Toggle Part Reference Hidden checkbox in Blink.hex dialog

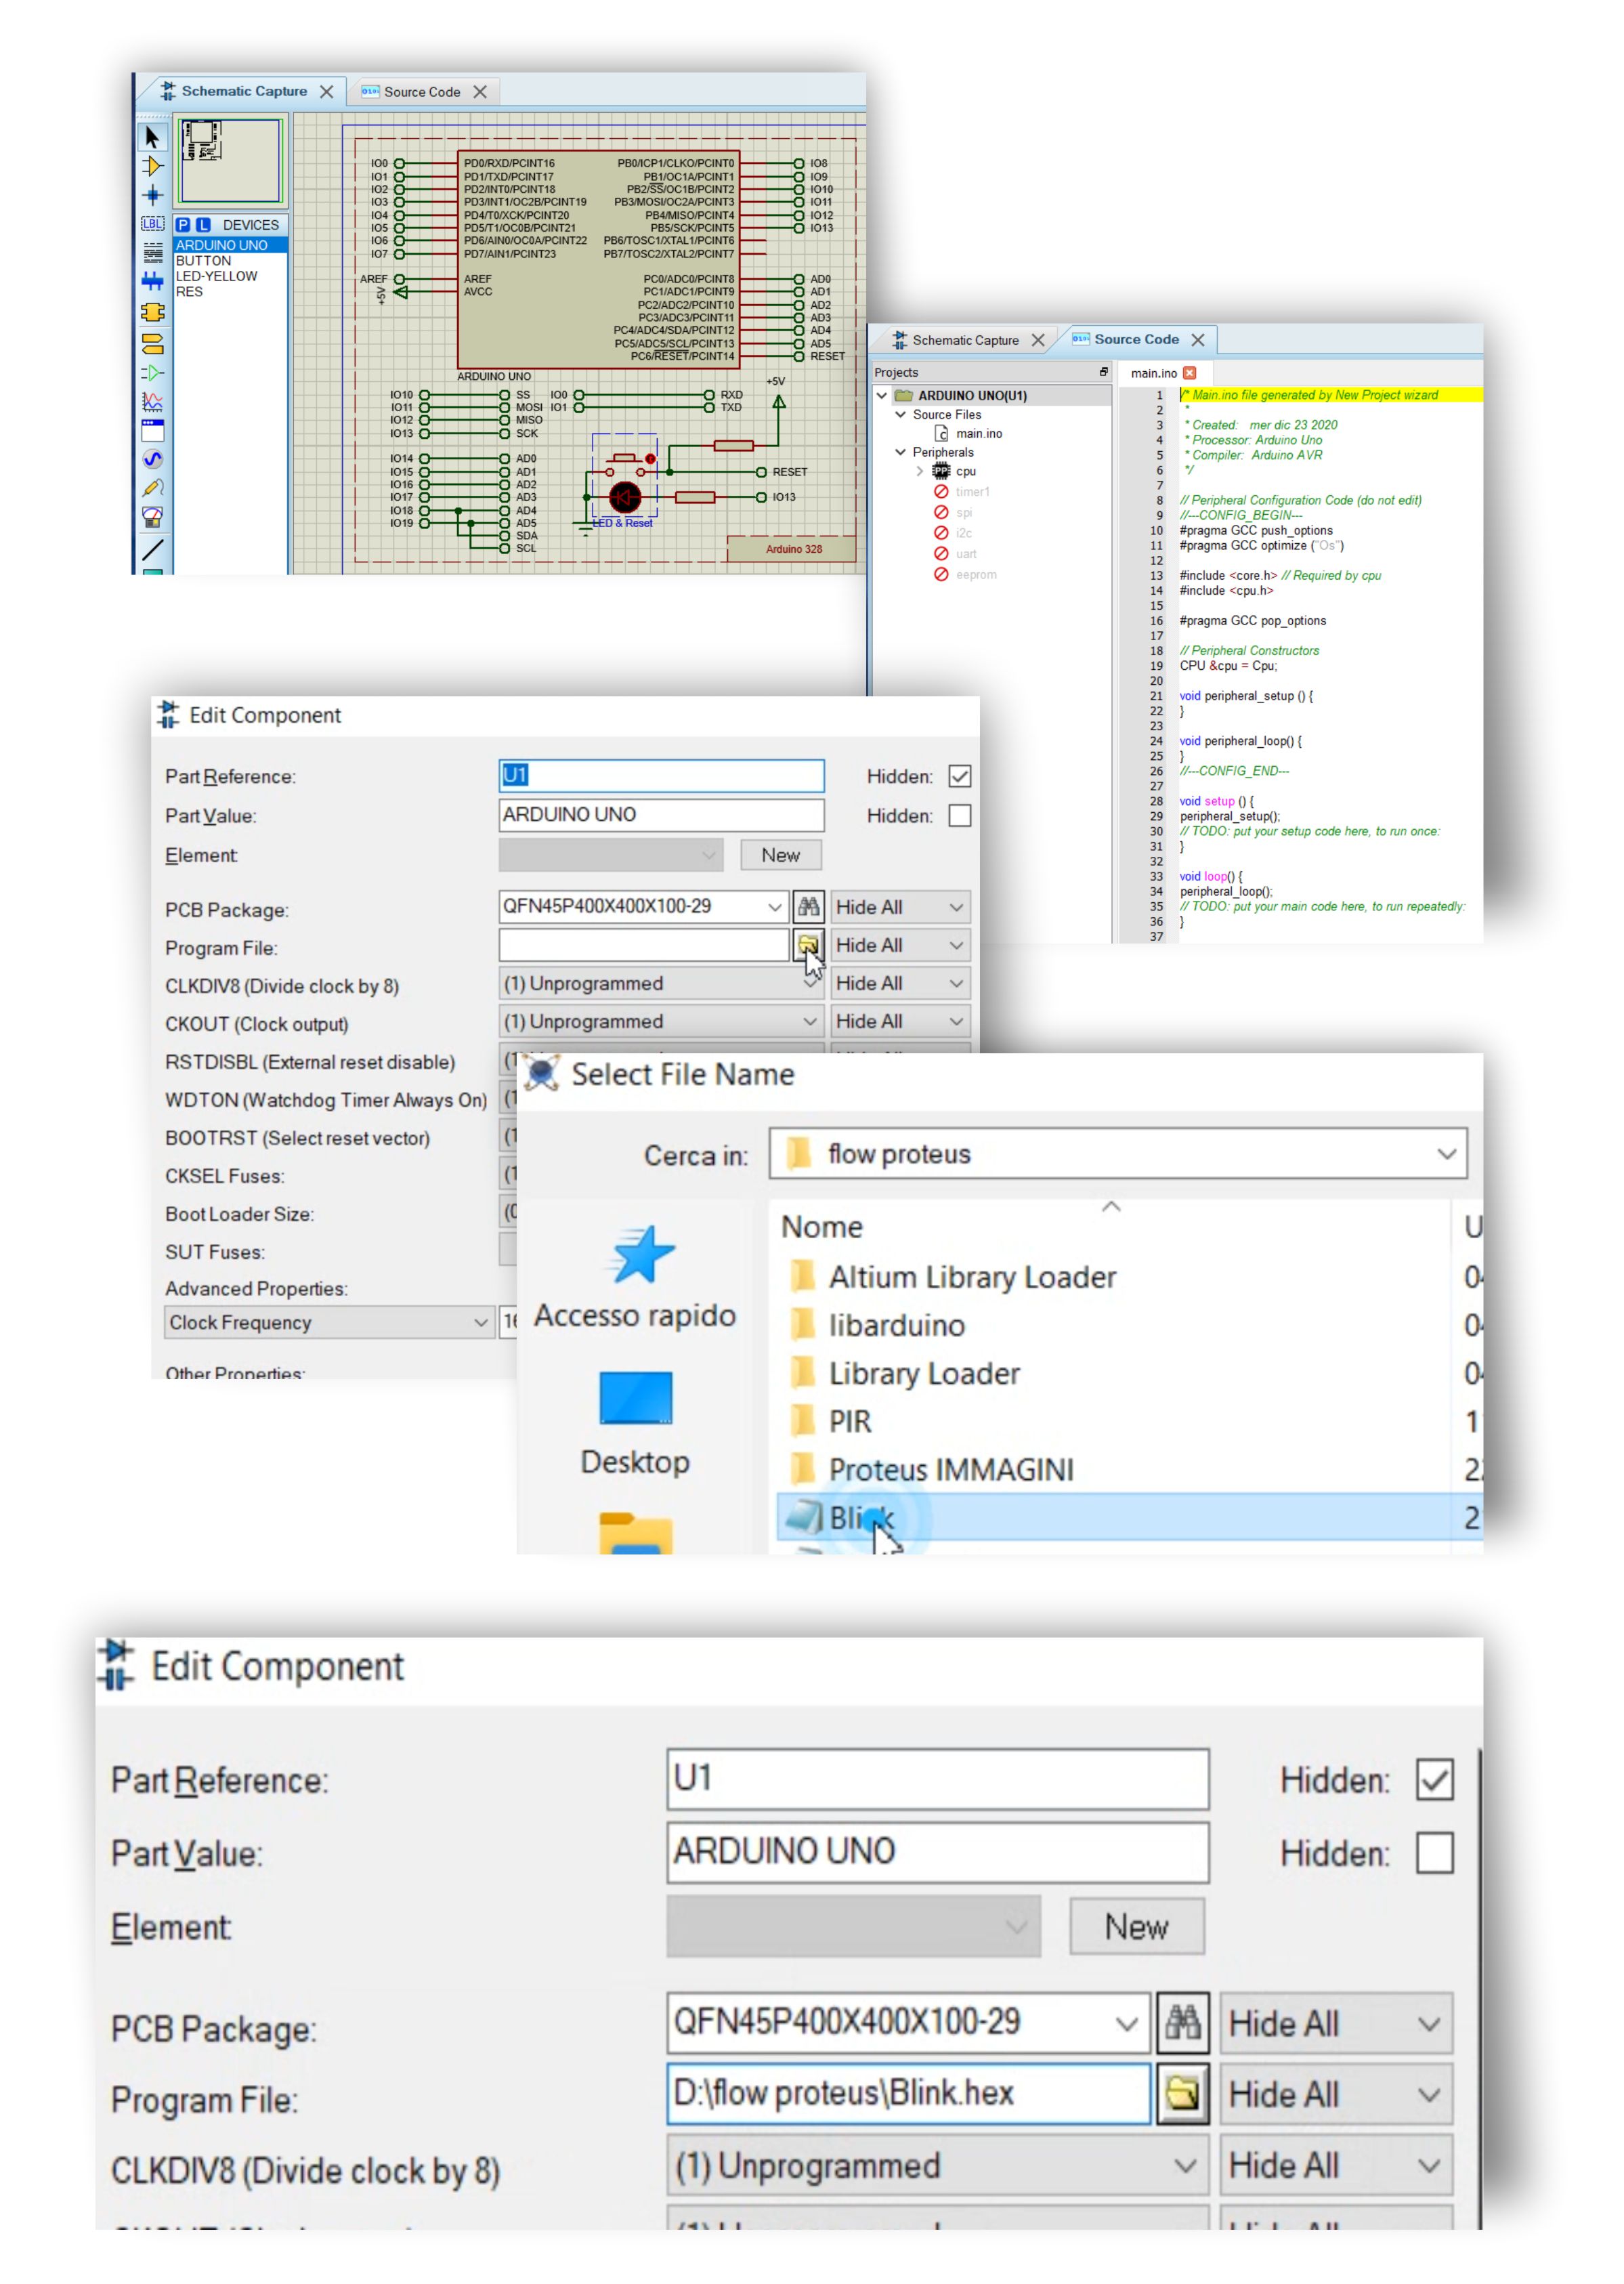[1434, 1780]
